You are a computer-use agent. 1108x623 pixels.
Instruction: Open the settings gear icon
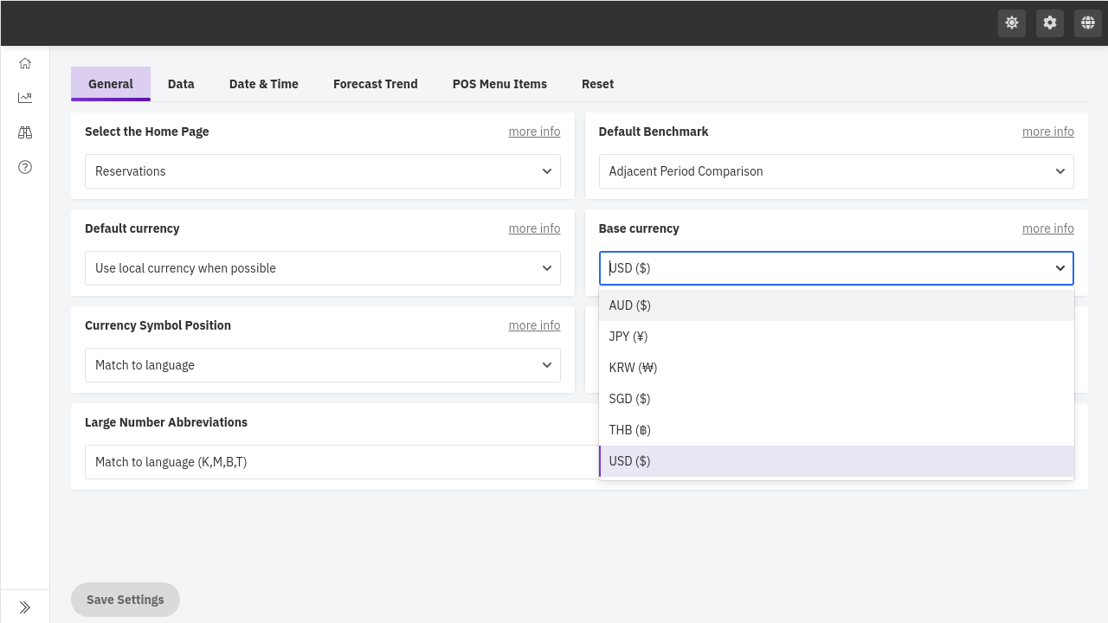1050,23
